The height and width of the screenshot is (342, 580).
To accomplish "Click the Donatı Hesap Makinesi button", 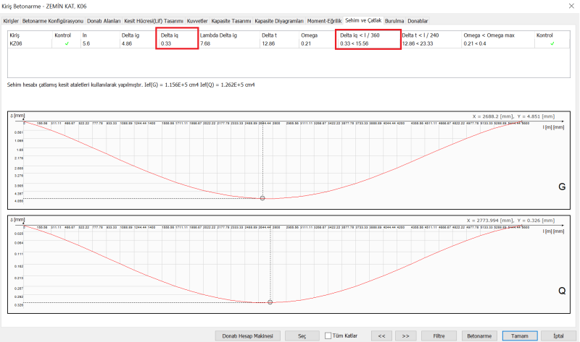I will (247, 335).
